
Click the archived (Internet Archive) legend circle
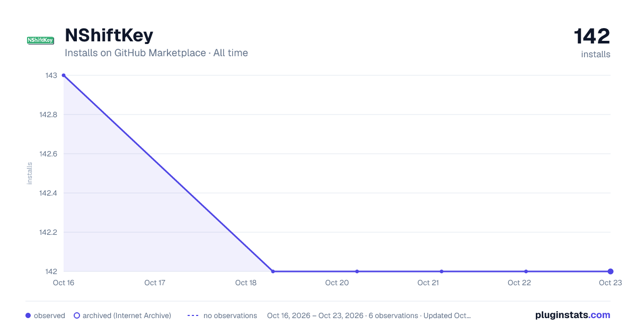point(77,315)
